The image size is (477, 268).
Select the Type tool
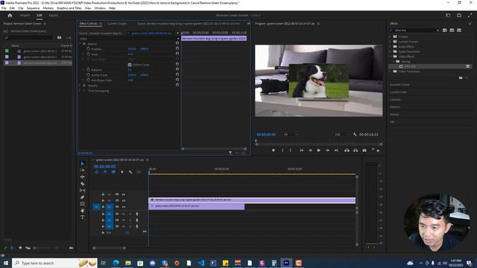83,217
